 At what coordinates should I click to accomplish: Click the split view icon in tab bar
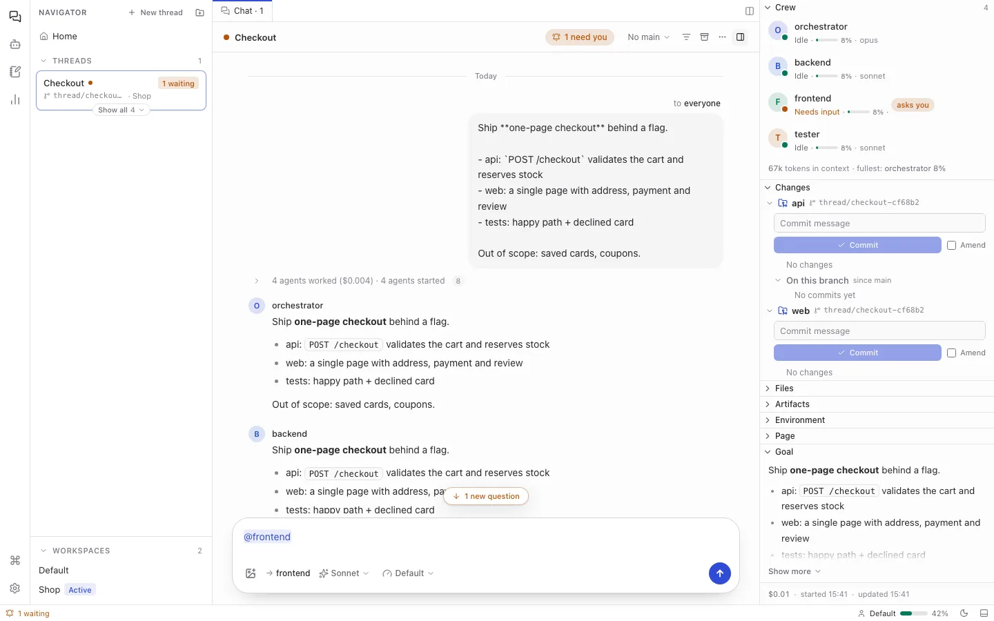[x=750, y=11]
